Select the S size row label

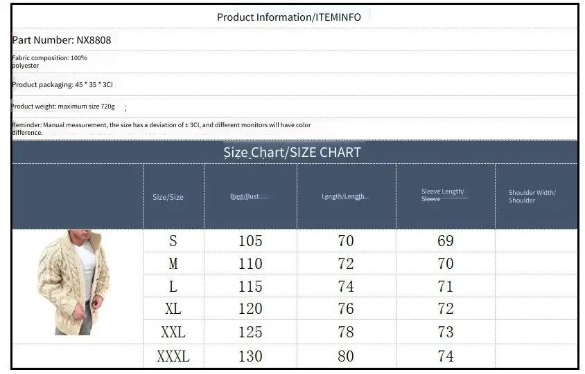coord(173,241)
